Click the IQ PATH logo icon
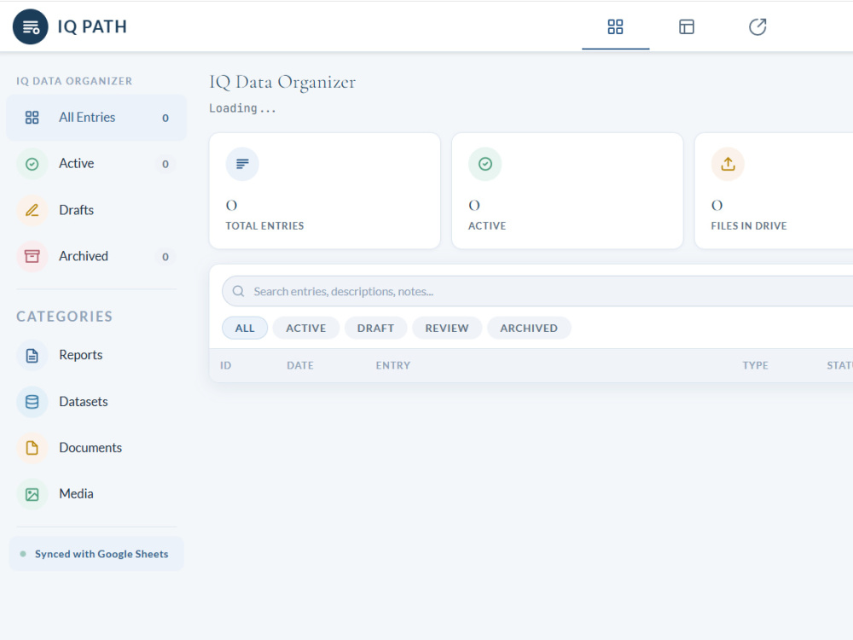 pyautogui.click(x=31, y=26)
